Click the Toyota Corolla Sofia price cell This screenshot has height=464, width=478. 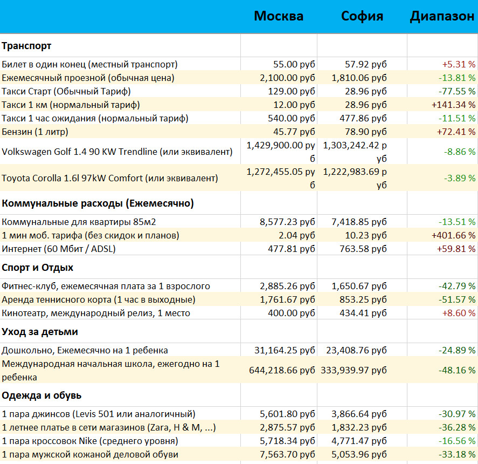pos(355,178)
